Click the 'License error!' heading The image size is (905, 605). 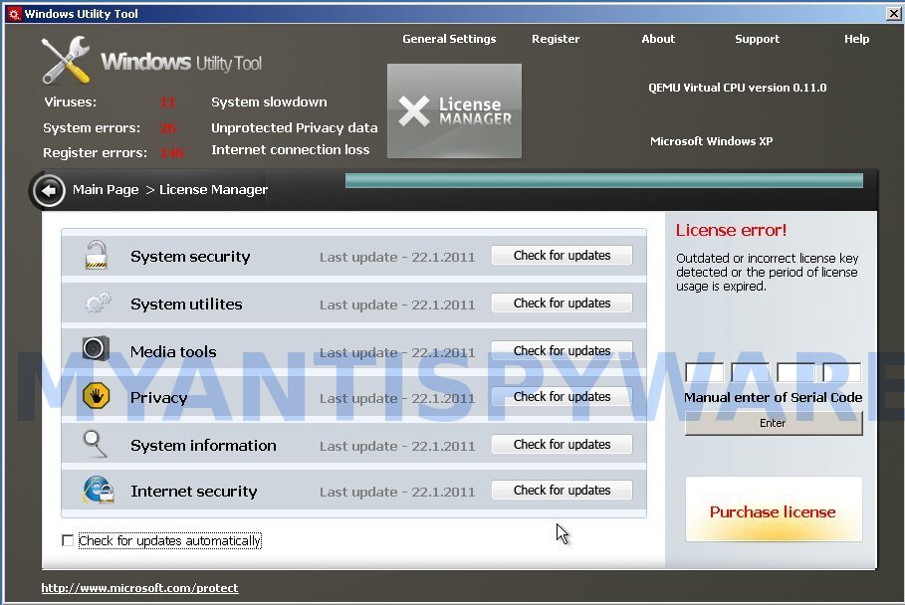pyautogui.click(x=732, y=230)
